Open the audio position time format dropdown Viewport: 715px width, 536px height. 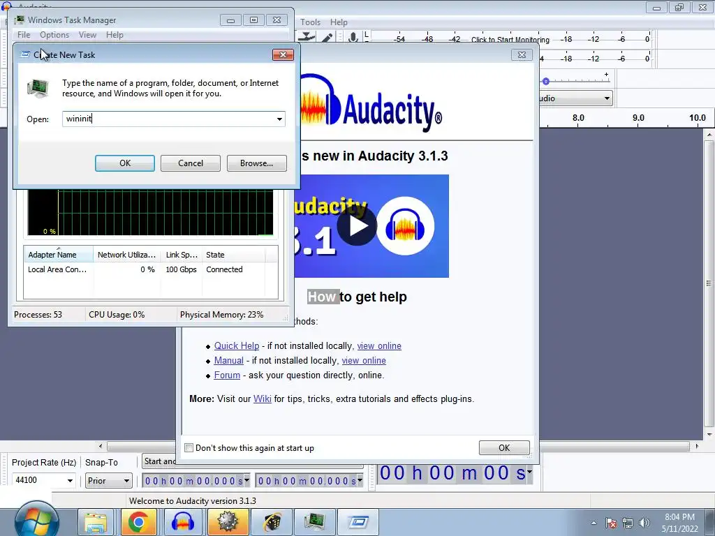click(x=529, y=472)
